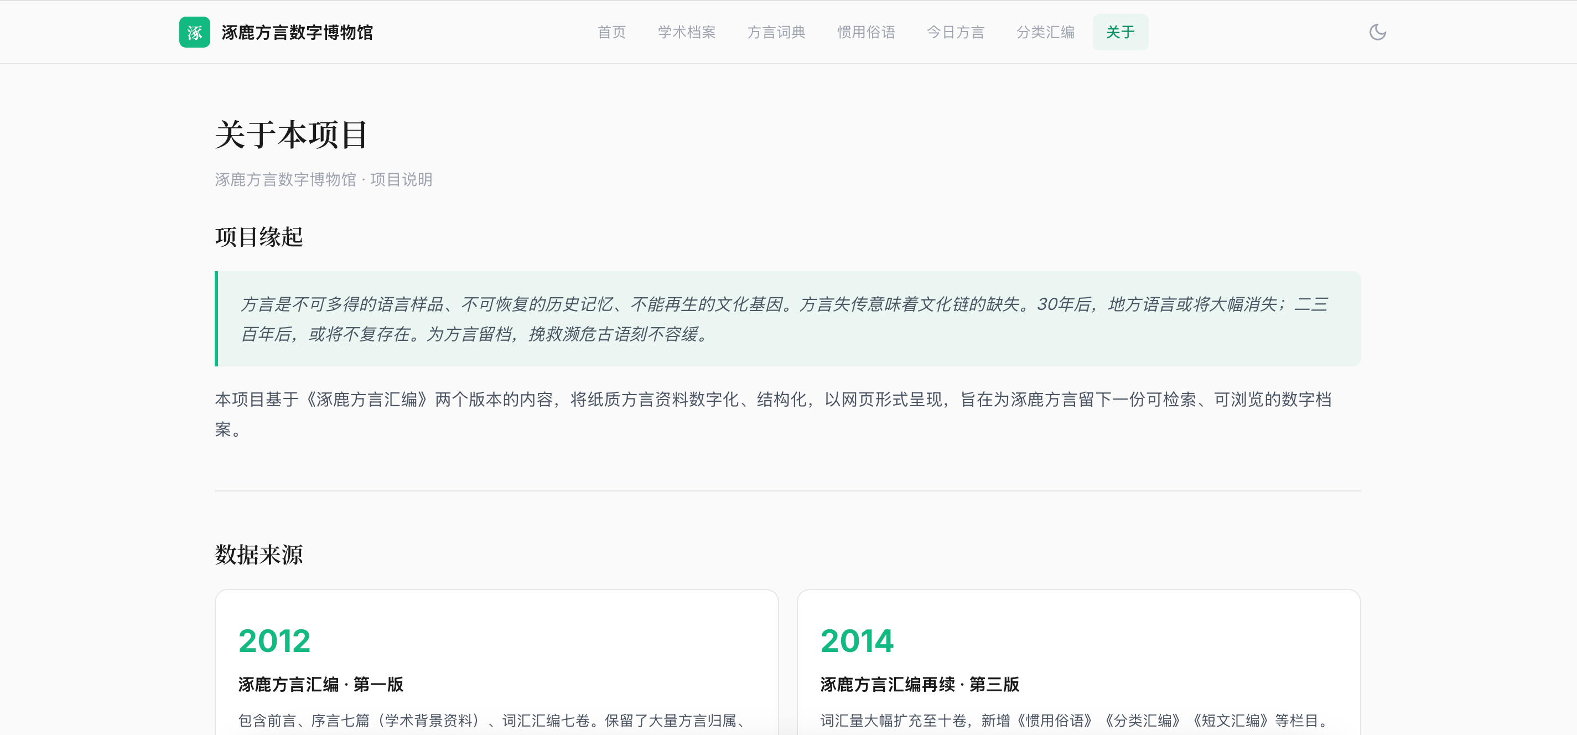Screen dimensions: 1577x735
Task: Open the 2012 source card
Action: tap(496, 662)
